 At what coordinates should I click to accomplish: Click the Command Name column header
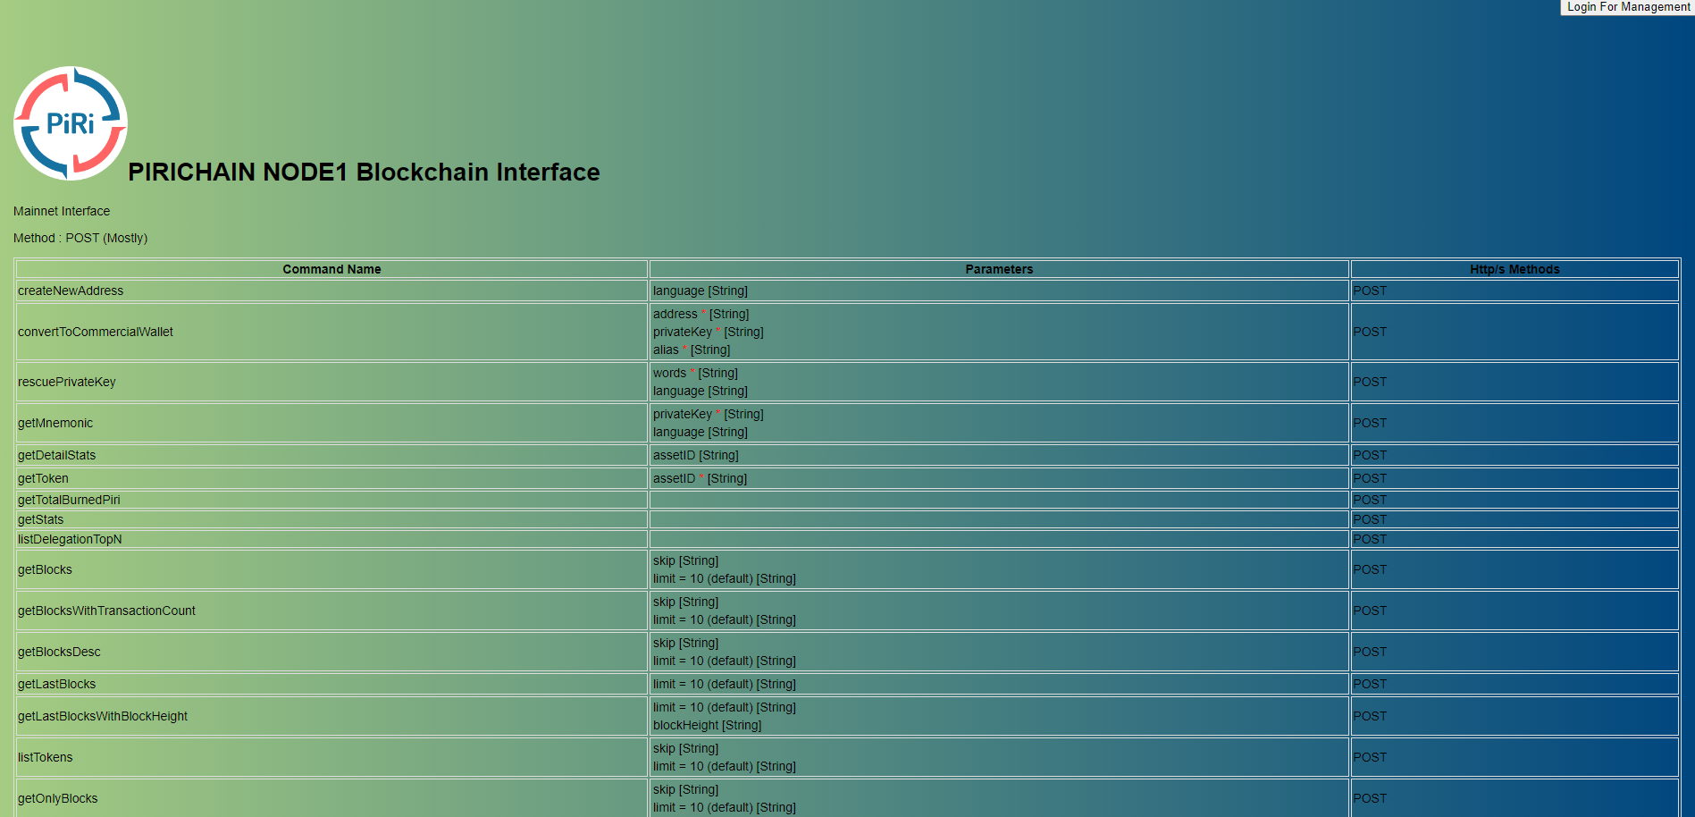[331, 269]
